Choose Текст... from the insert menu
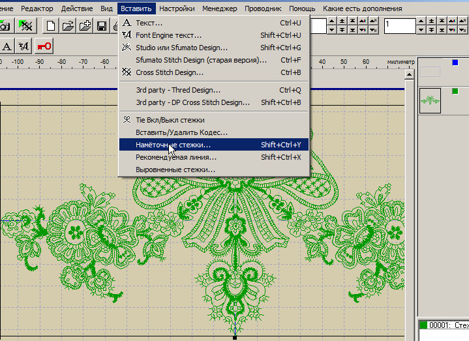This screenshot has width=469, height=341. (x=214, y=23)
